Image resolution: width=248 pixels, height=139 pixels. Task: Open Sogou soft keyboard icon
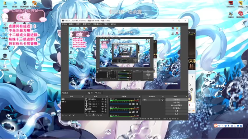click(x=232, y=126)
